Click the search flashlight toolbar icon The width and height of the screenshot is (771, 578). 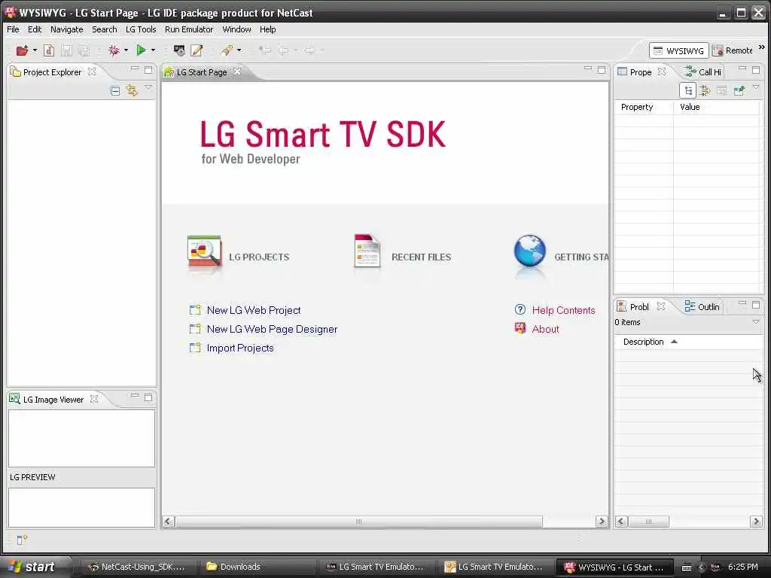pyautogui.click(x=227, y=50)
